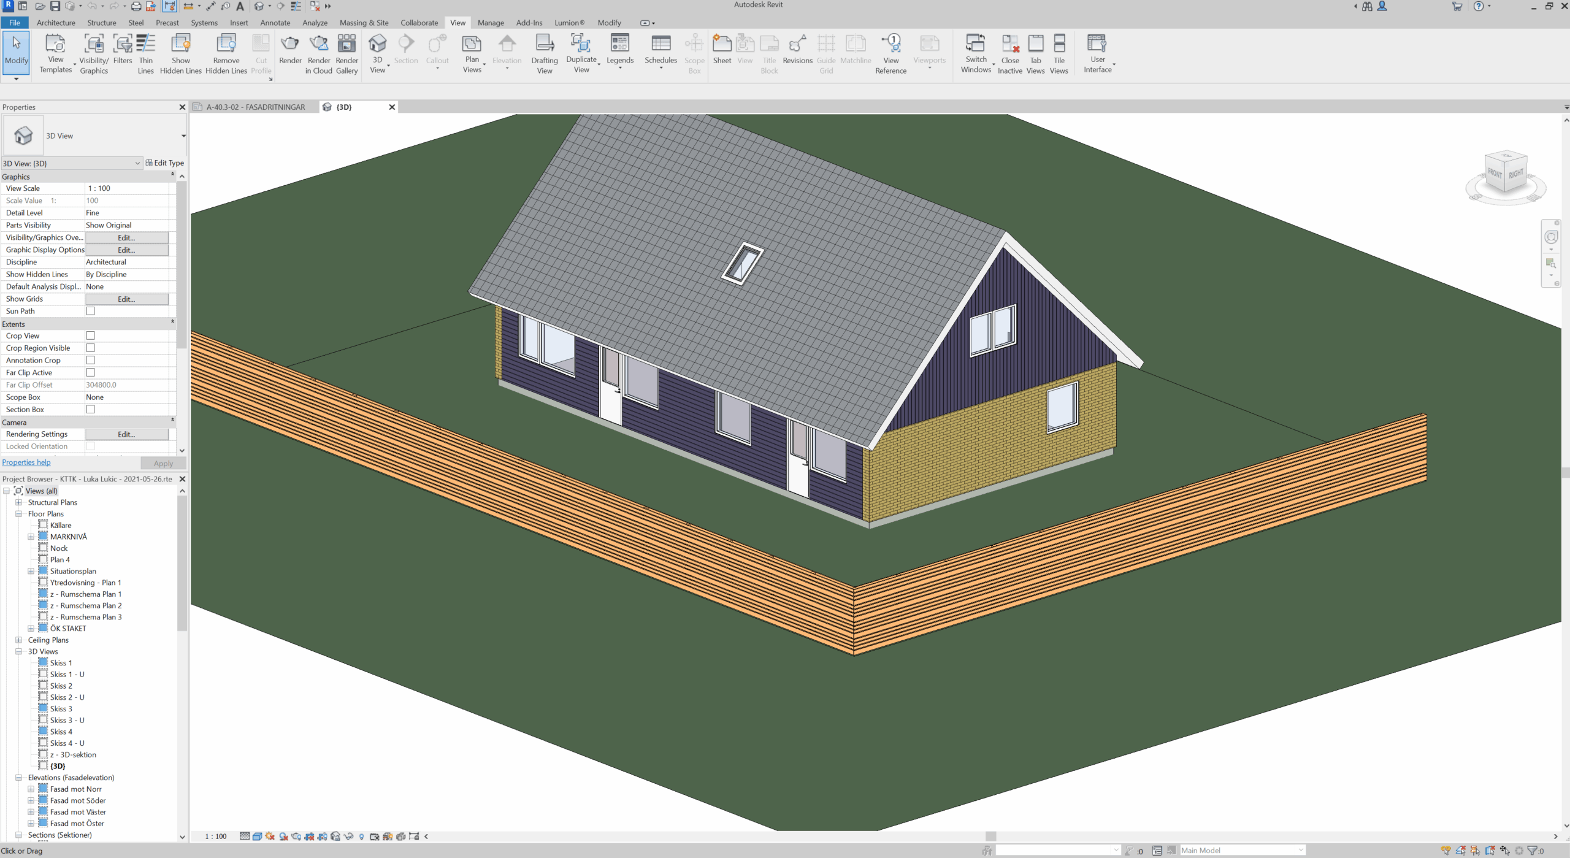1570x858 pixels.
Task: Click Edit button for Rendering Settings
Action: pos(126,434)
